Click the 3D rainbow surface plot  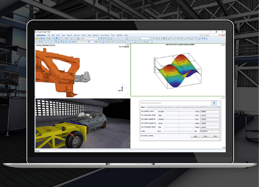[x=178, y=70]
